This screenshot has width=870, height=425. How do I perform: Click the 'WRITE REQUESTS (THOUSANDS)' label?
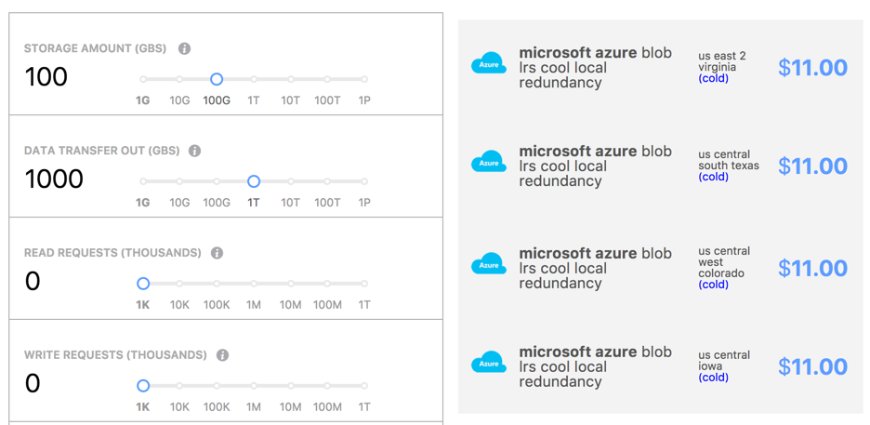pyautogui.click(x=115, y=355)
